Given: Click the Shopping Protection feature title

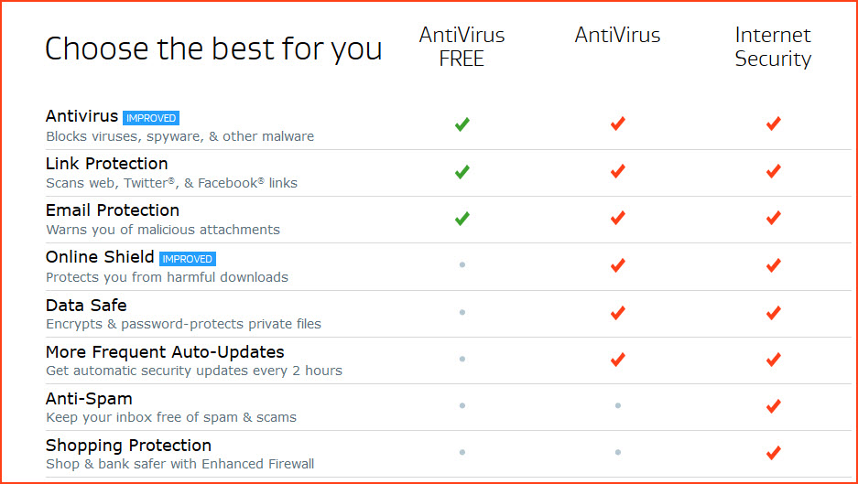Looking at the screenshot, I should coord(128,446).
